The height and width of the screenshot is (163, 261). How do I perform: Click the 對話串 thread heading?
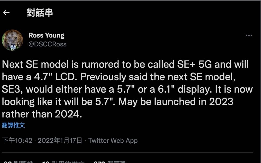40,13
